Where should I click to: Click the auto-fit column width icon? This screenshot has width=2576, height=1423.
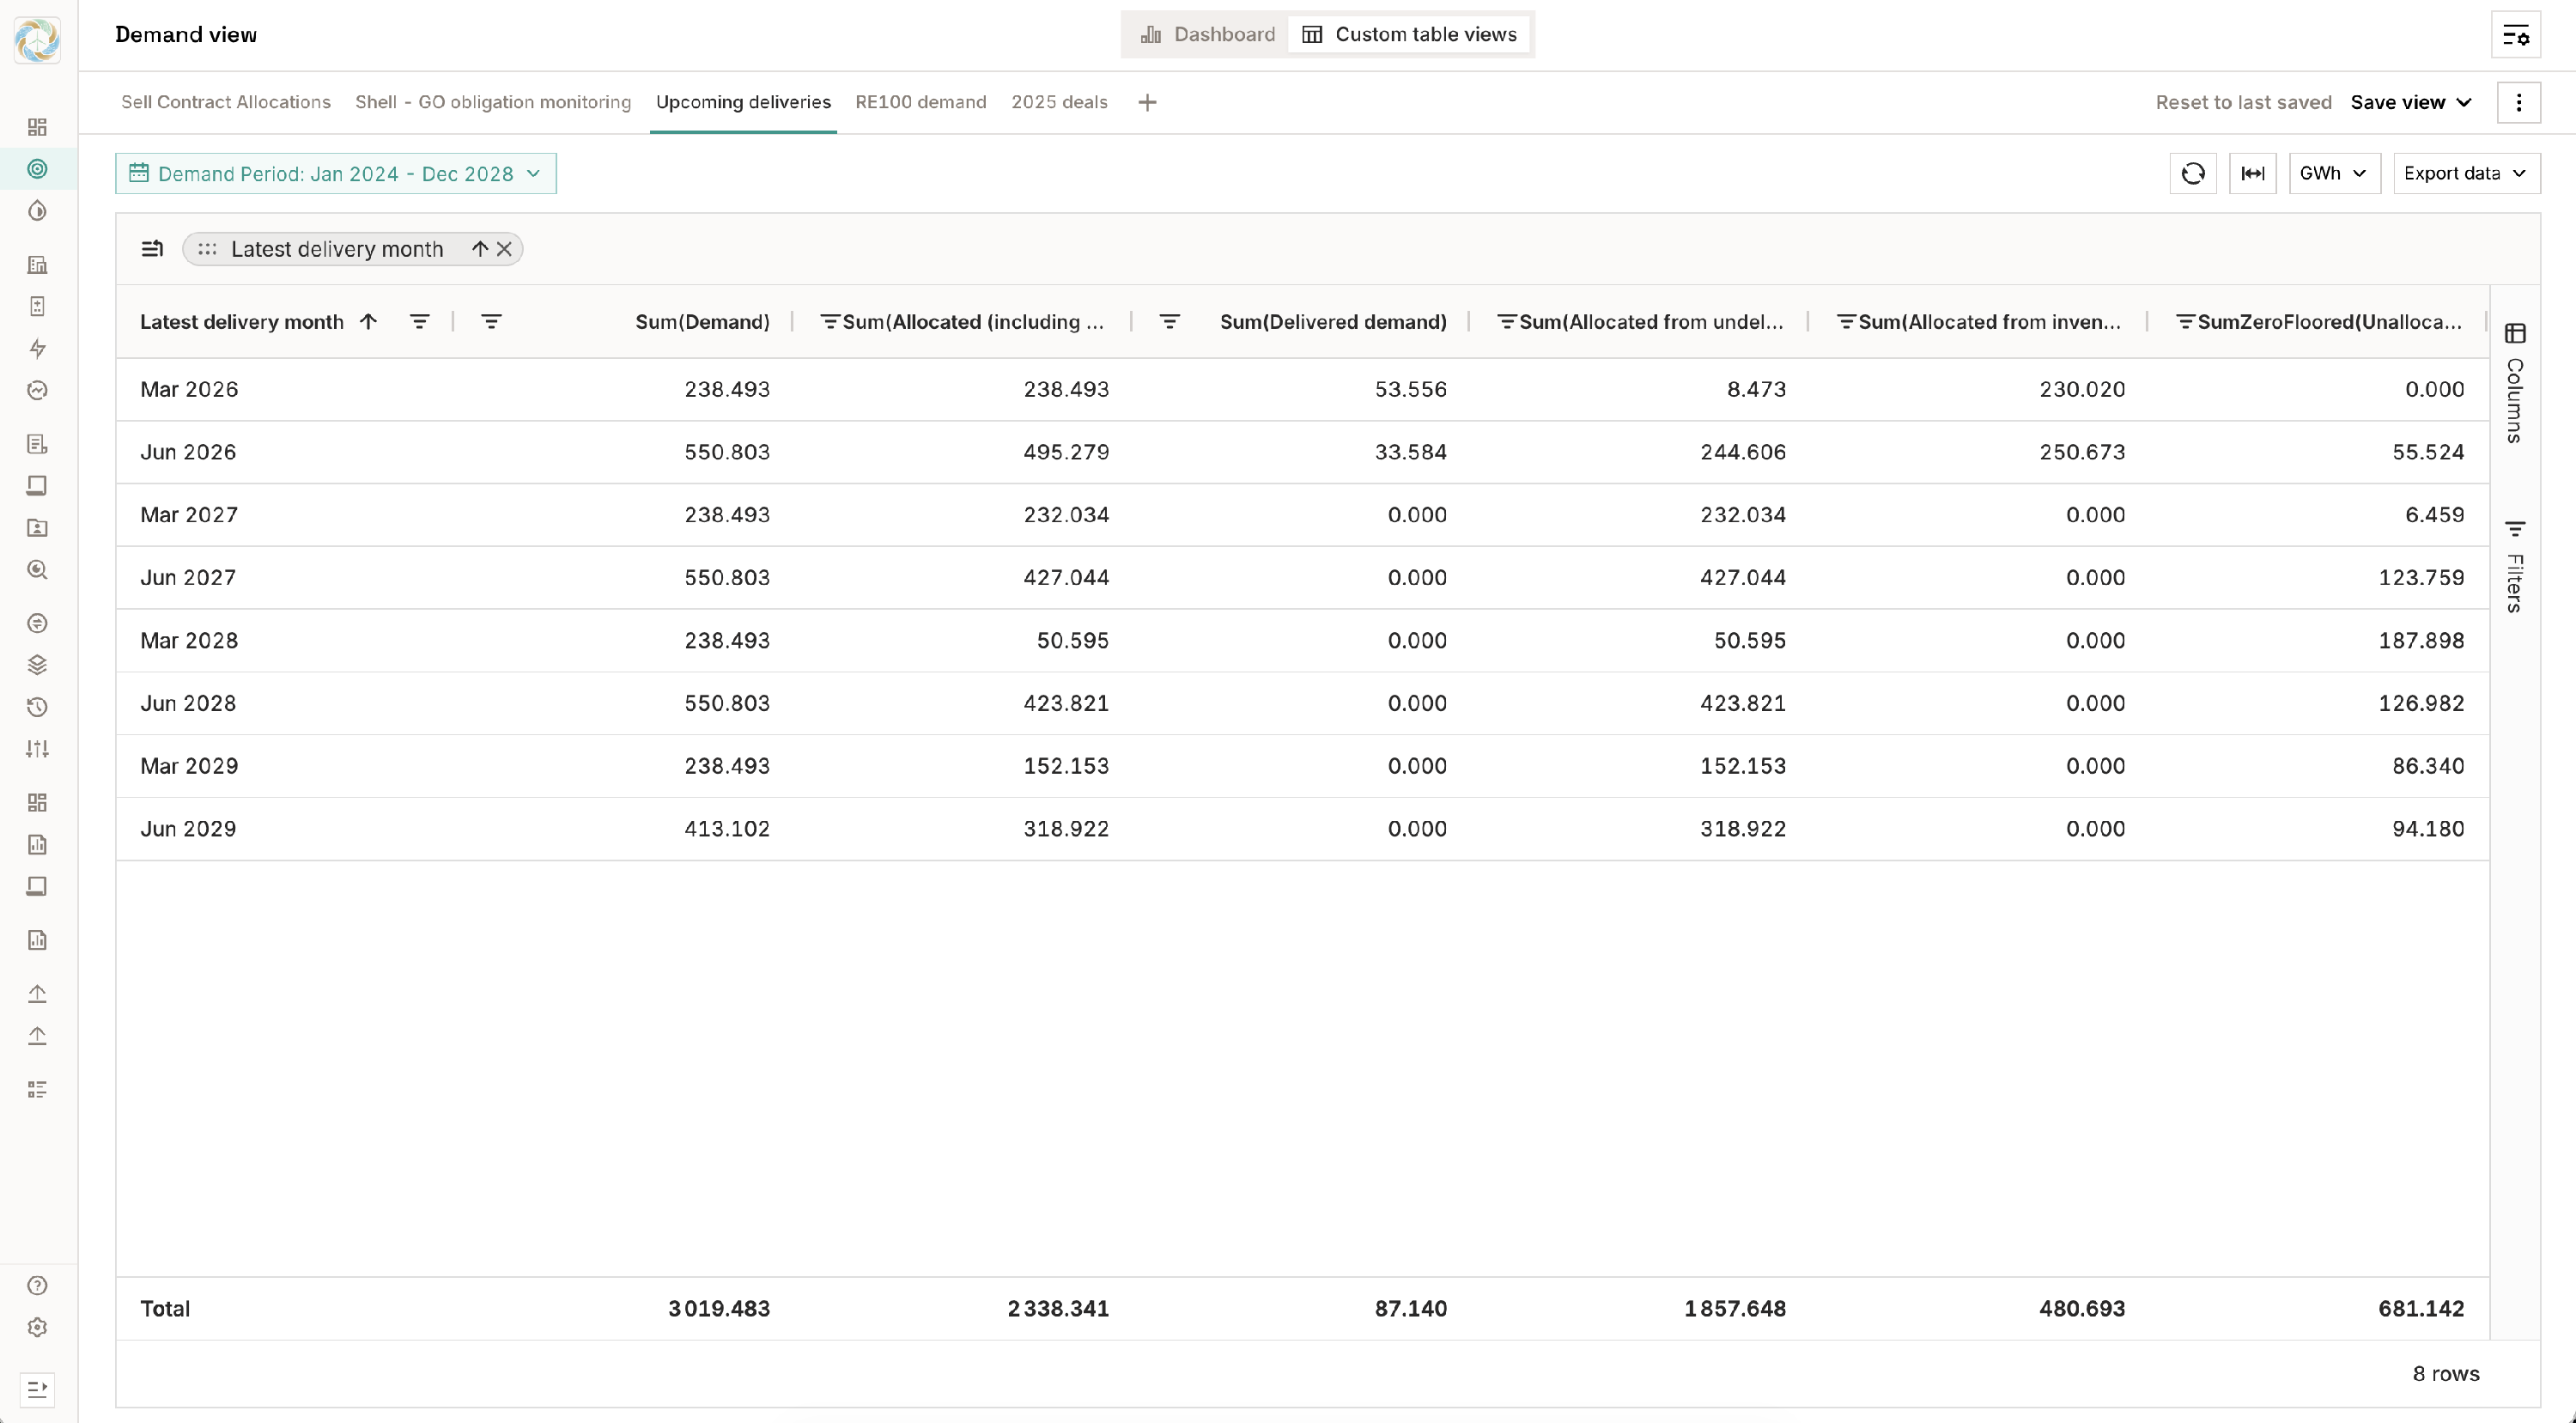2252,173
